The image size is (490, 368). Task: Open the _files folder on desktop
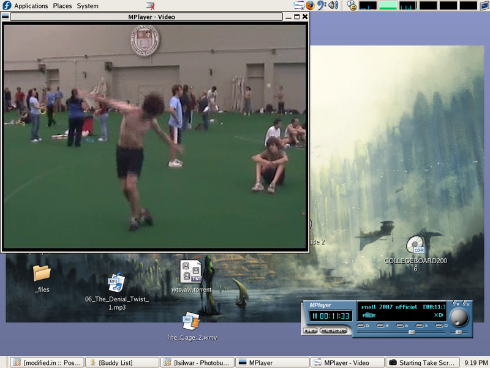pyautogui.click(x=42, y=274)
